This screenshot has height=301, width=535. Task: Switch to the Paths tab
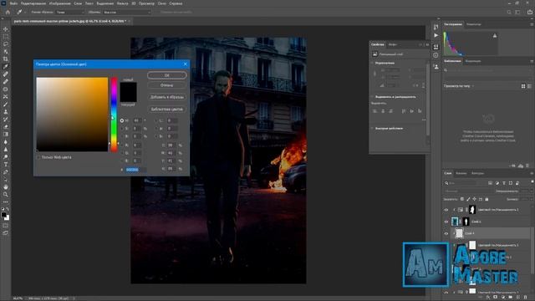click(477, 173)
